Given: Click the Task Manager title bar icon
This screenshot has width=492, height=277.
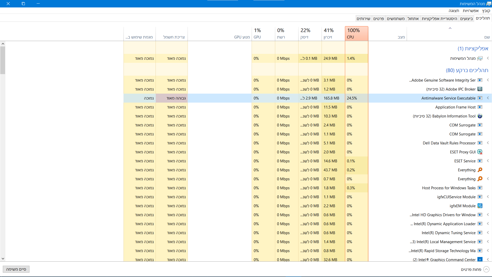Looking at the screenshot, I should click(x=489, y=4).
